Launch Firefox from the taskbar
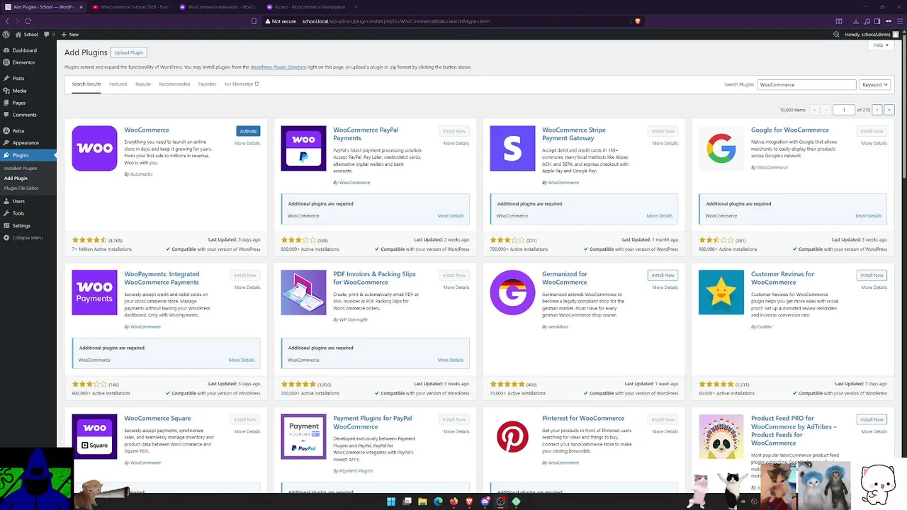907x510 pixels. 453,501
